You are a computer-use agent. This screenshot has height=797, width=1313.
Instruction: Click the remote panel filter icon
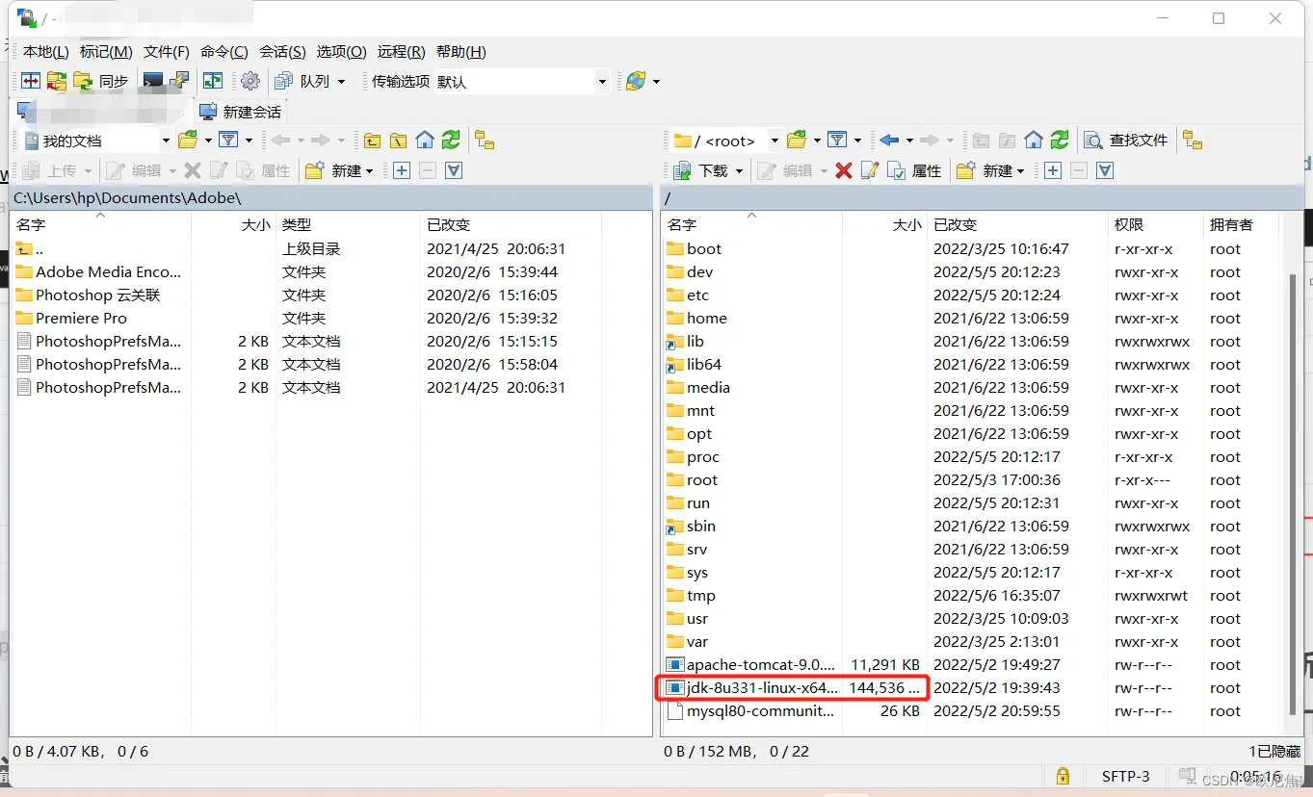(837, 141)
